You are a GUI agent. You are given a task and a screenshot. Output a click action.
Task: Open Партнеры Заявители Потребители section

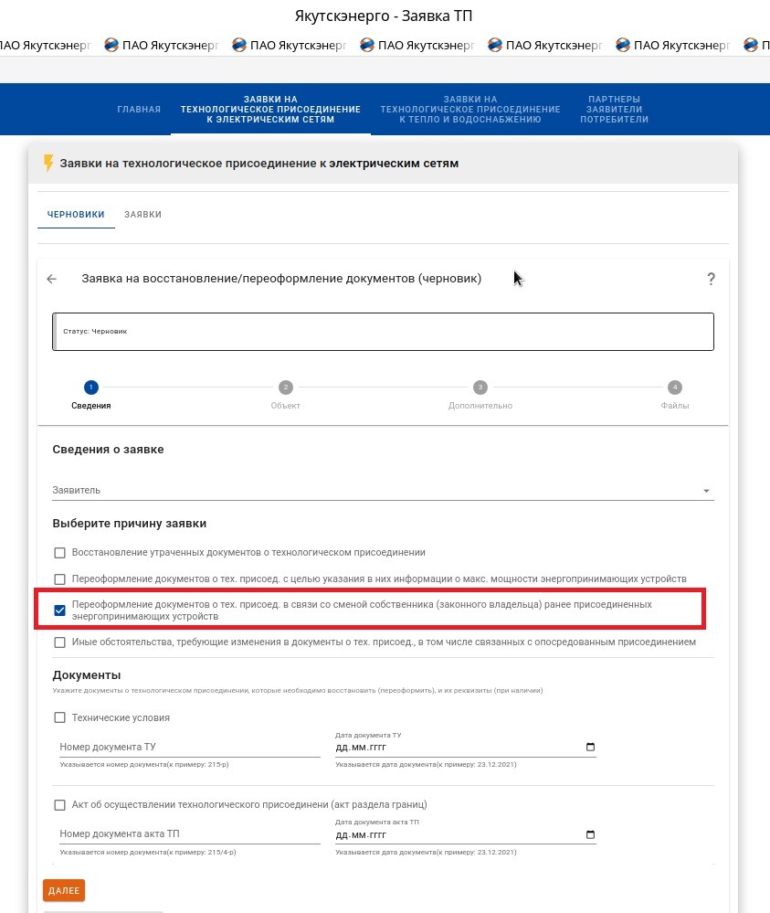point(614,110)
